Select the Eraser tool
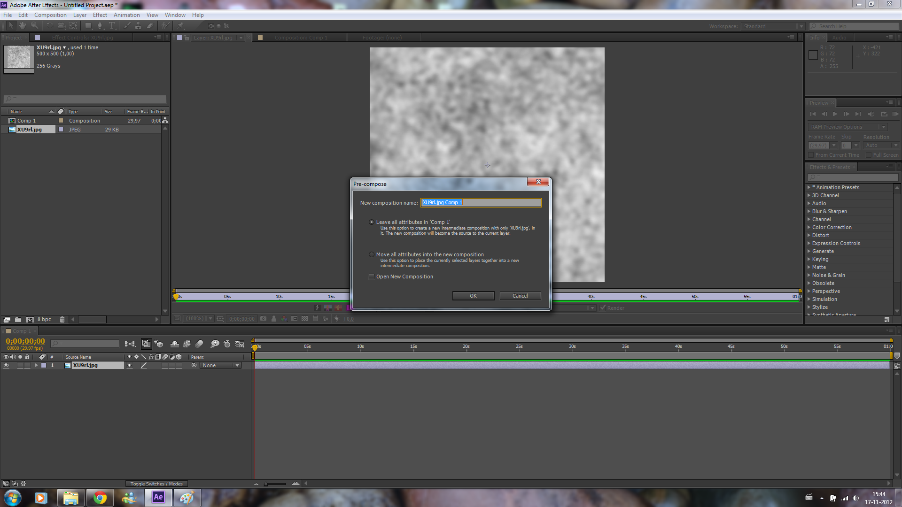Viewport: 902px width, 507px height. click(x=150, y=26)
